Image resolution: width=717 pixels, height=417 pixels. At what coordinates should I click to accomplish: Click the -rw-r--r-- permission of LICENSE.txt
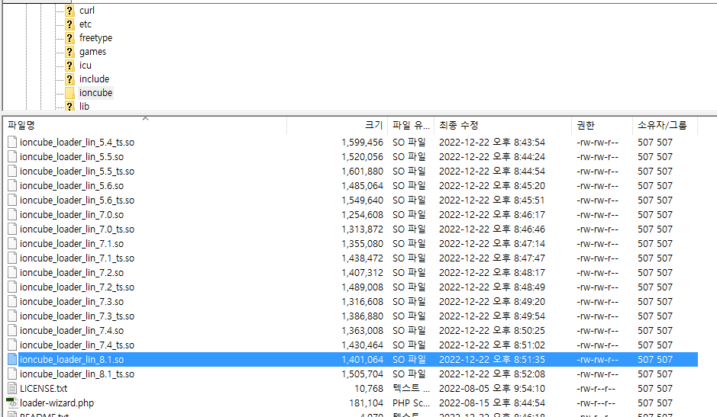pos(596,389)
